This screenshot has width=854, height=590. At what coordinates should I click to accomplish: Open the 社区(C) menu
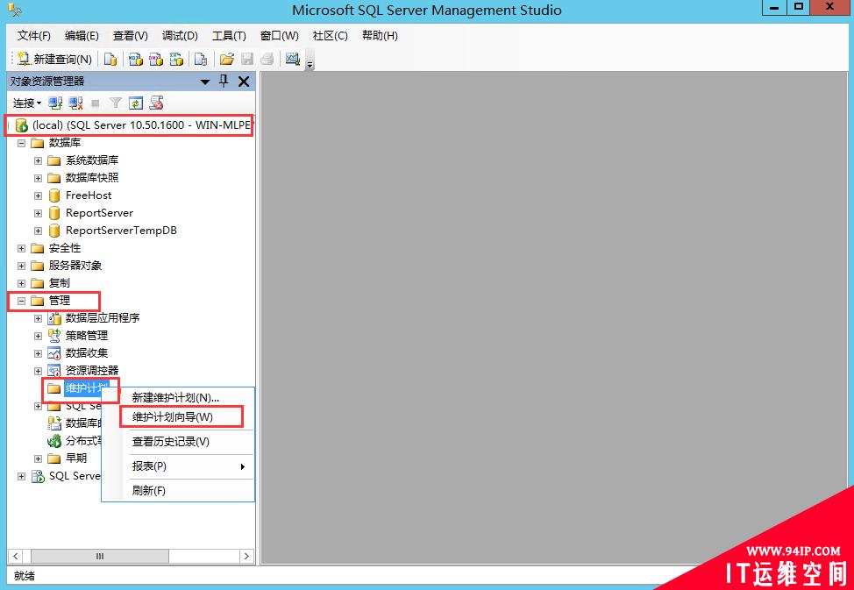(330, 35)
